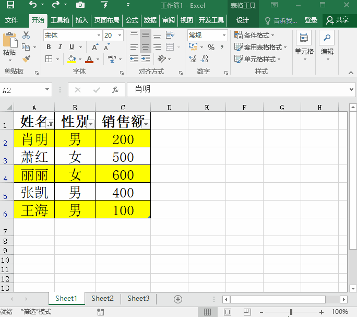This screenshot has width=357, height=317.
Task: Open the 姓名 column filter dropdown
Action: [50, 124]
